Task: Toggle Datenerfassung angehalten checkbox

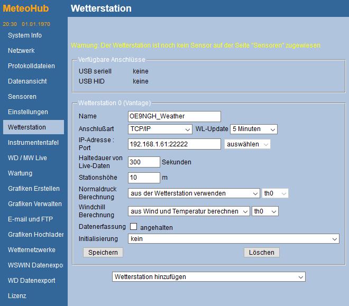Action: (x=133, y=227)
